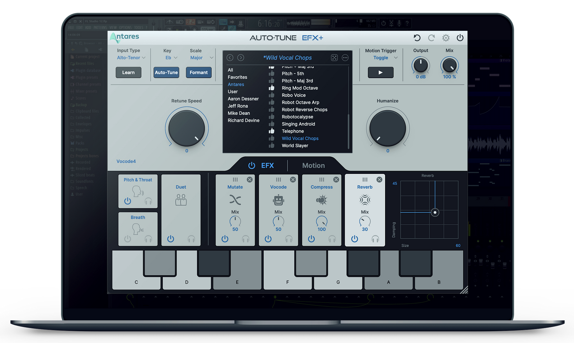Grab the Mutate slot drag handle
The width and height of the screenshot is (574, 343).
pos(235,180)
